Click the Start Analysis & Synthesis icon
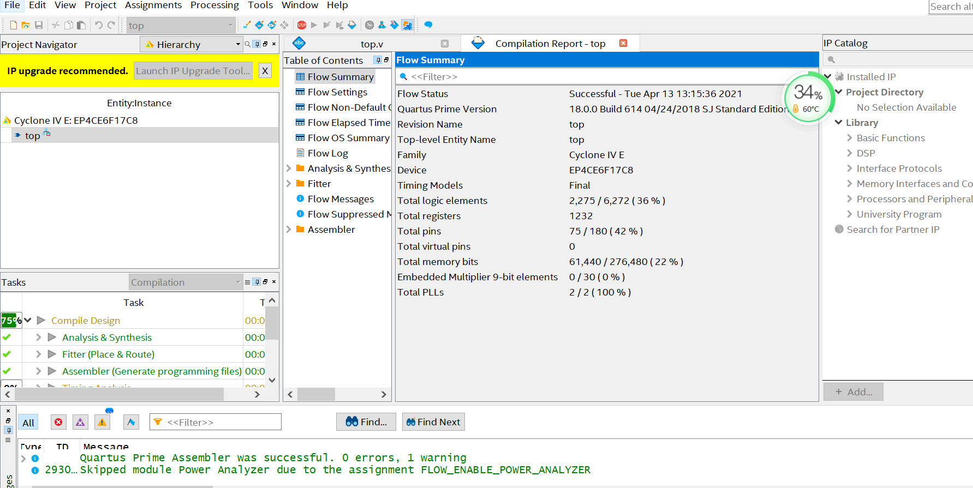973x488 pixels. pos(326,25)
